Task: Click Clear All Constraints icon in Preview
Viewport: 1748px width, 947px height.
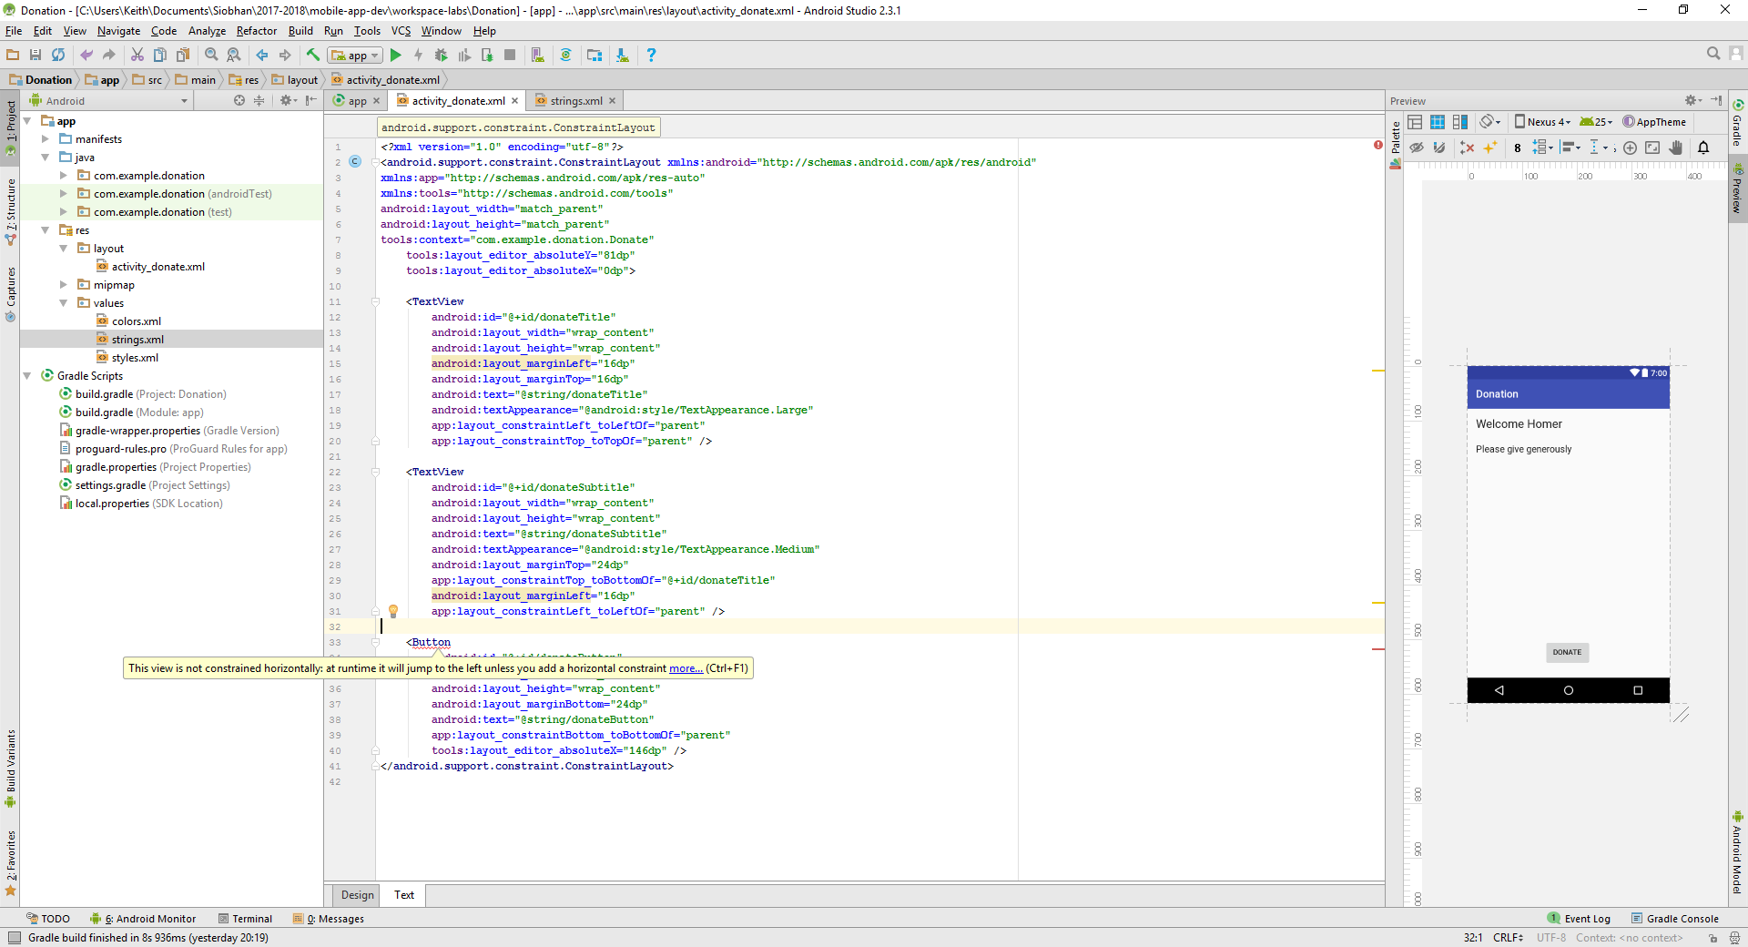Action: pyautogui.click(x=1467, y=148)
